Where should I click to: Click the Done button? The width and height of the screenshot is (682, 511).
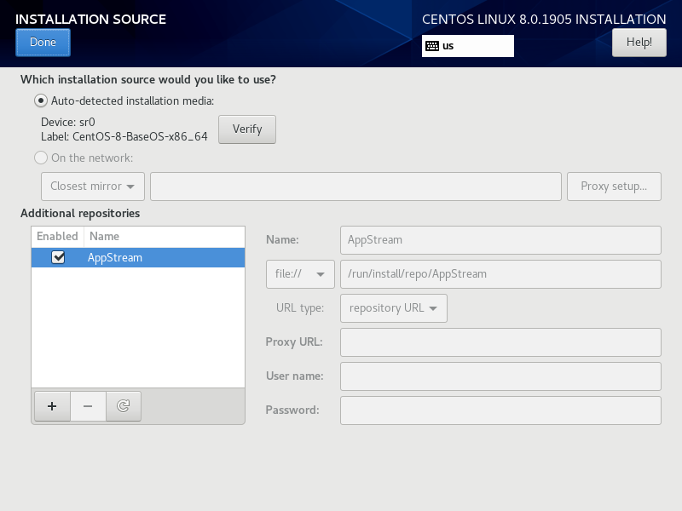(x=43, y=43)
